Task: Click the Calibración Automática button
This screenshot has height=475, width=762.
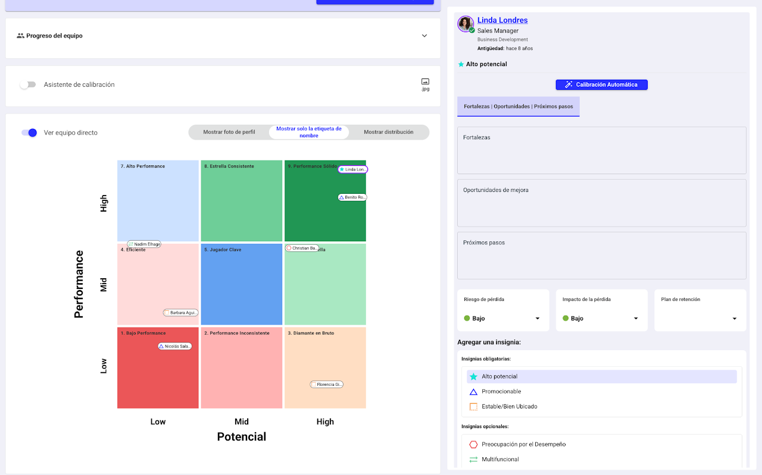Action: [601, 85]
